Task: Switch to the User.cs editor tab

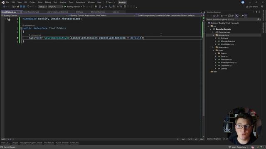Action: (116, 12)
